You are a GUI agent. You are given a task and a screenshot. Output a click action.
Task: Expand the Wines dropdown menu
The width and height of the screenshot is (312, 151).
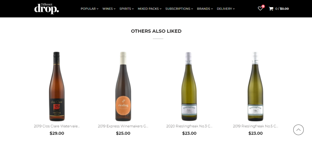click(x=109, y=9)
